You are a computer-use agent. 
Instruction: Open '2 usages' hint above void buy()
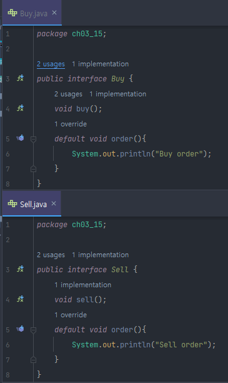click(68, 94)
